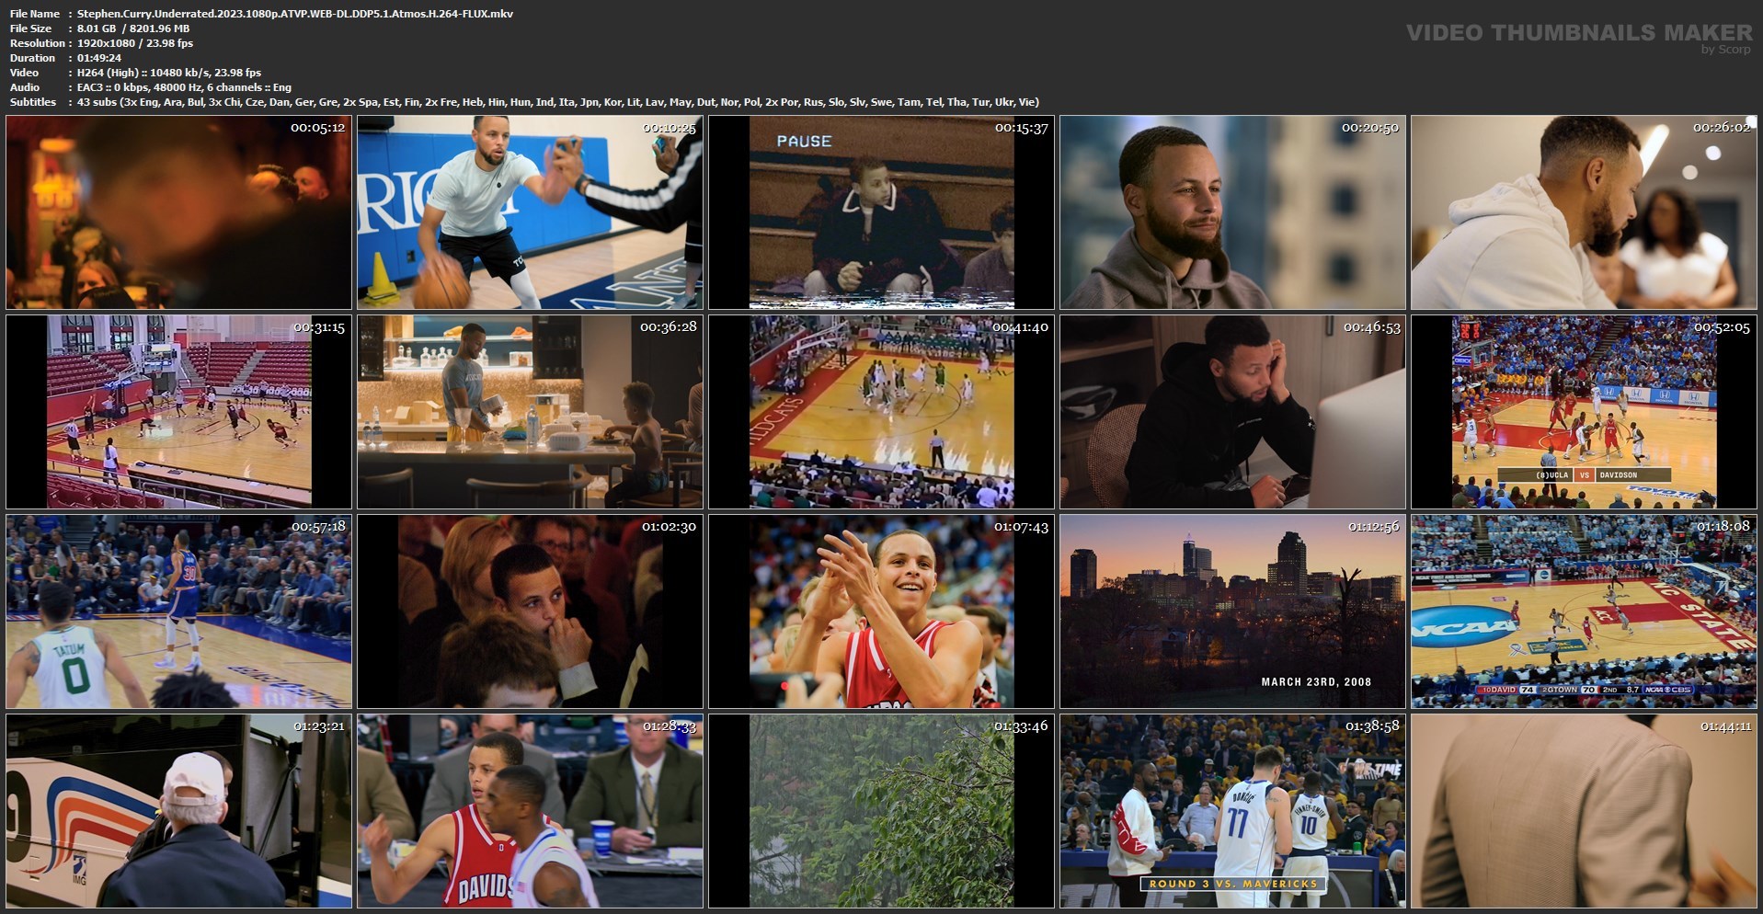
Task: Select the thumbnail at 01:02:30
Action: click(531, 611)
